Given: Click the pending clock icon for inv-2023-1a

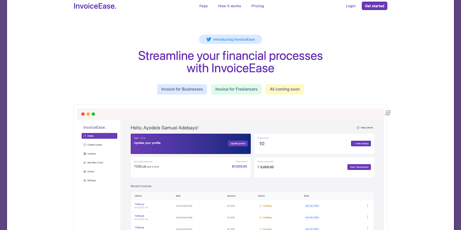Looking at the screenshot, I should [261, 206].
